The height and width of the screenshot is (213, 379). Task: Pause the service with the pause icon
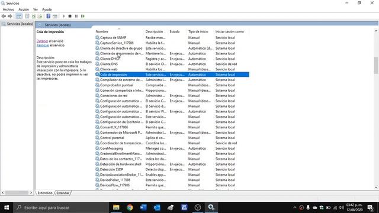[76, 16]
